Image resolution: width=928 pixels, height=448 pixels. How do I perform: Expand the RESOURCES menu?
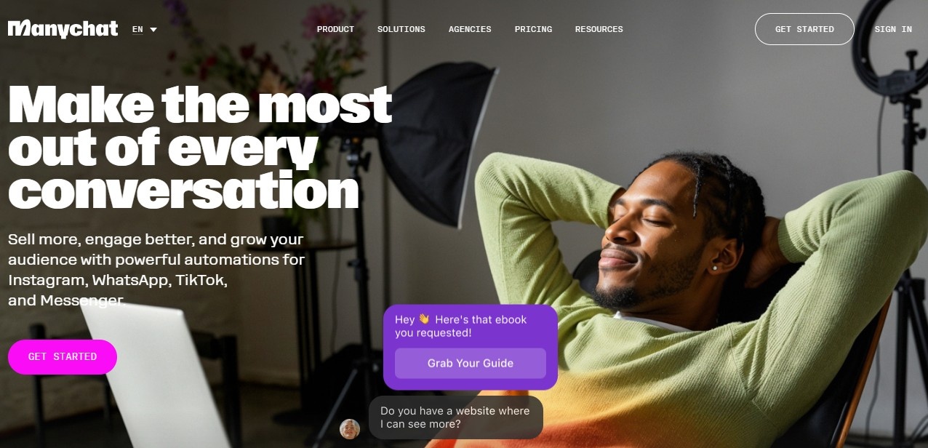click(599, 29)
